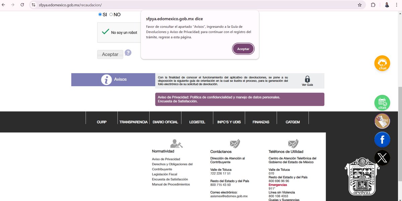This screenshot has width=402, height=201.
Task: View site information icon in address bar
Action: click(33, 5)
